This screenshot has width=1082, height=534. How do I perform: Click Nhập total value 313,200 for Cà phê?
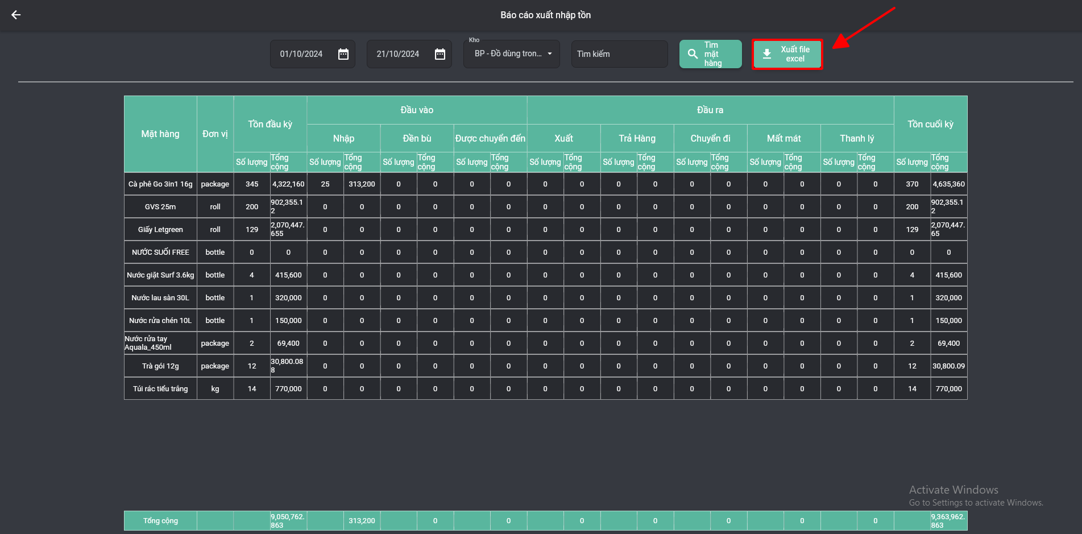click(x=362, y=184)
